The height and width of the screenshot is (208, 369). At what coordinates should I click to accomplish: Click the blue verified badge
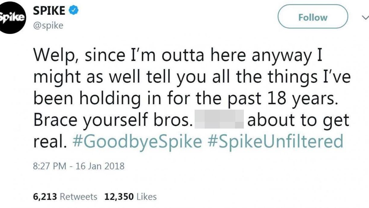(73, 11)
